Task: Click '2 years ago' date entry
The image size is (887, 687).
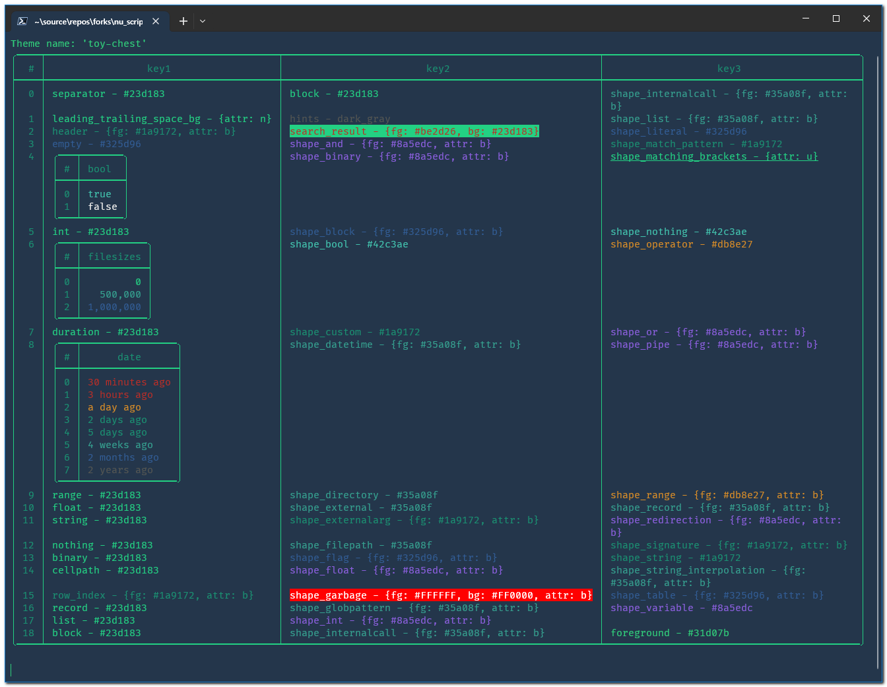Action: (121, 470)
